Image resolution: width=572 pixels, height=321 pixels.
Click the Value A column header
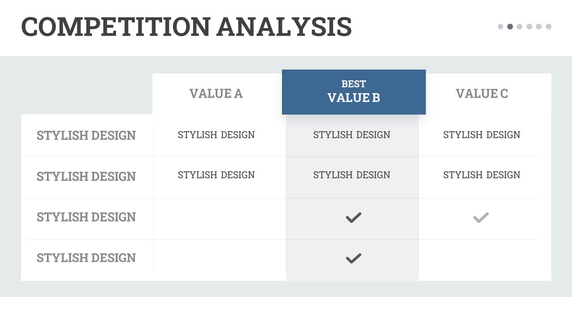pyautogui.click(x=216, y=94)
